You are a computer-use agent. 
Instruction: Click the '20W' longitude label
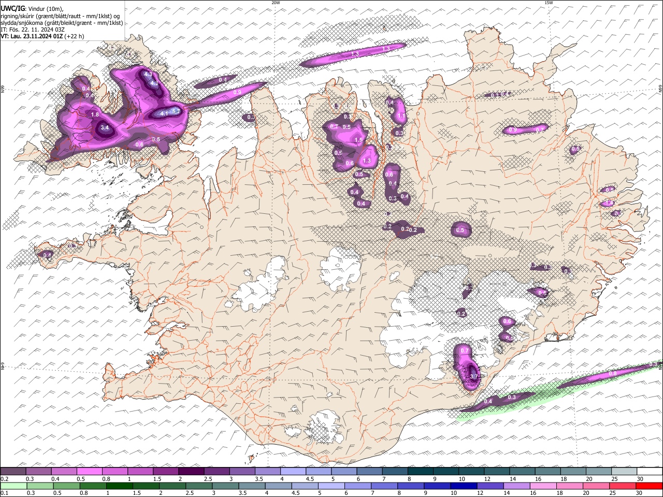[276, 3]
